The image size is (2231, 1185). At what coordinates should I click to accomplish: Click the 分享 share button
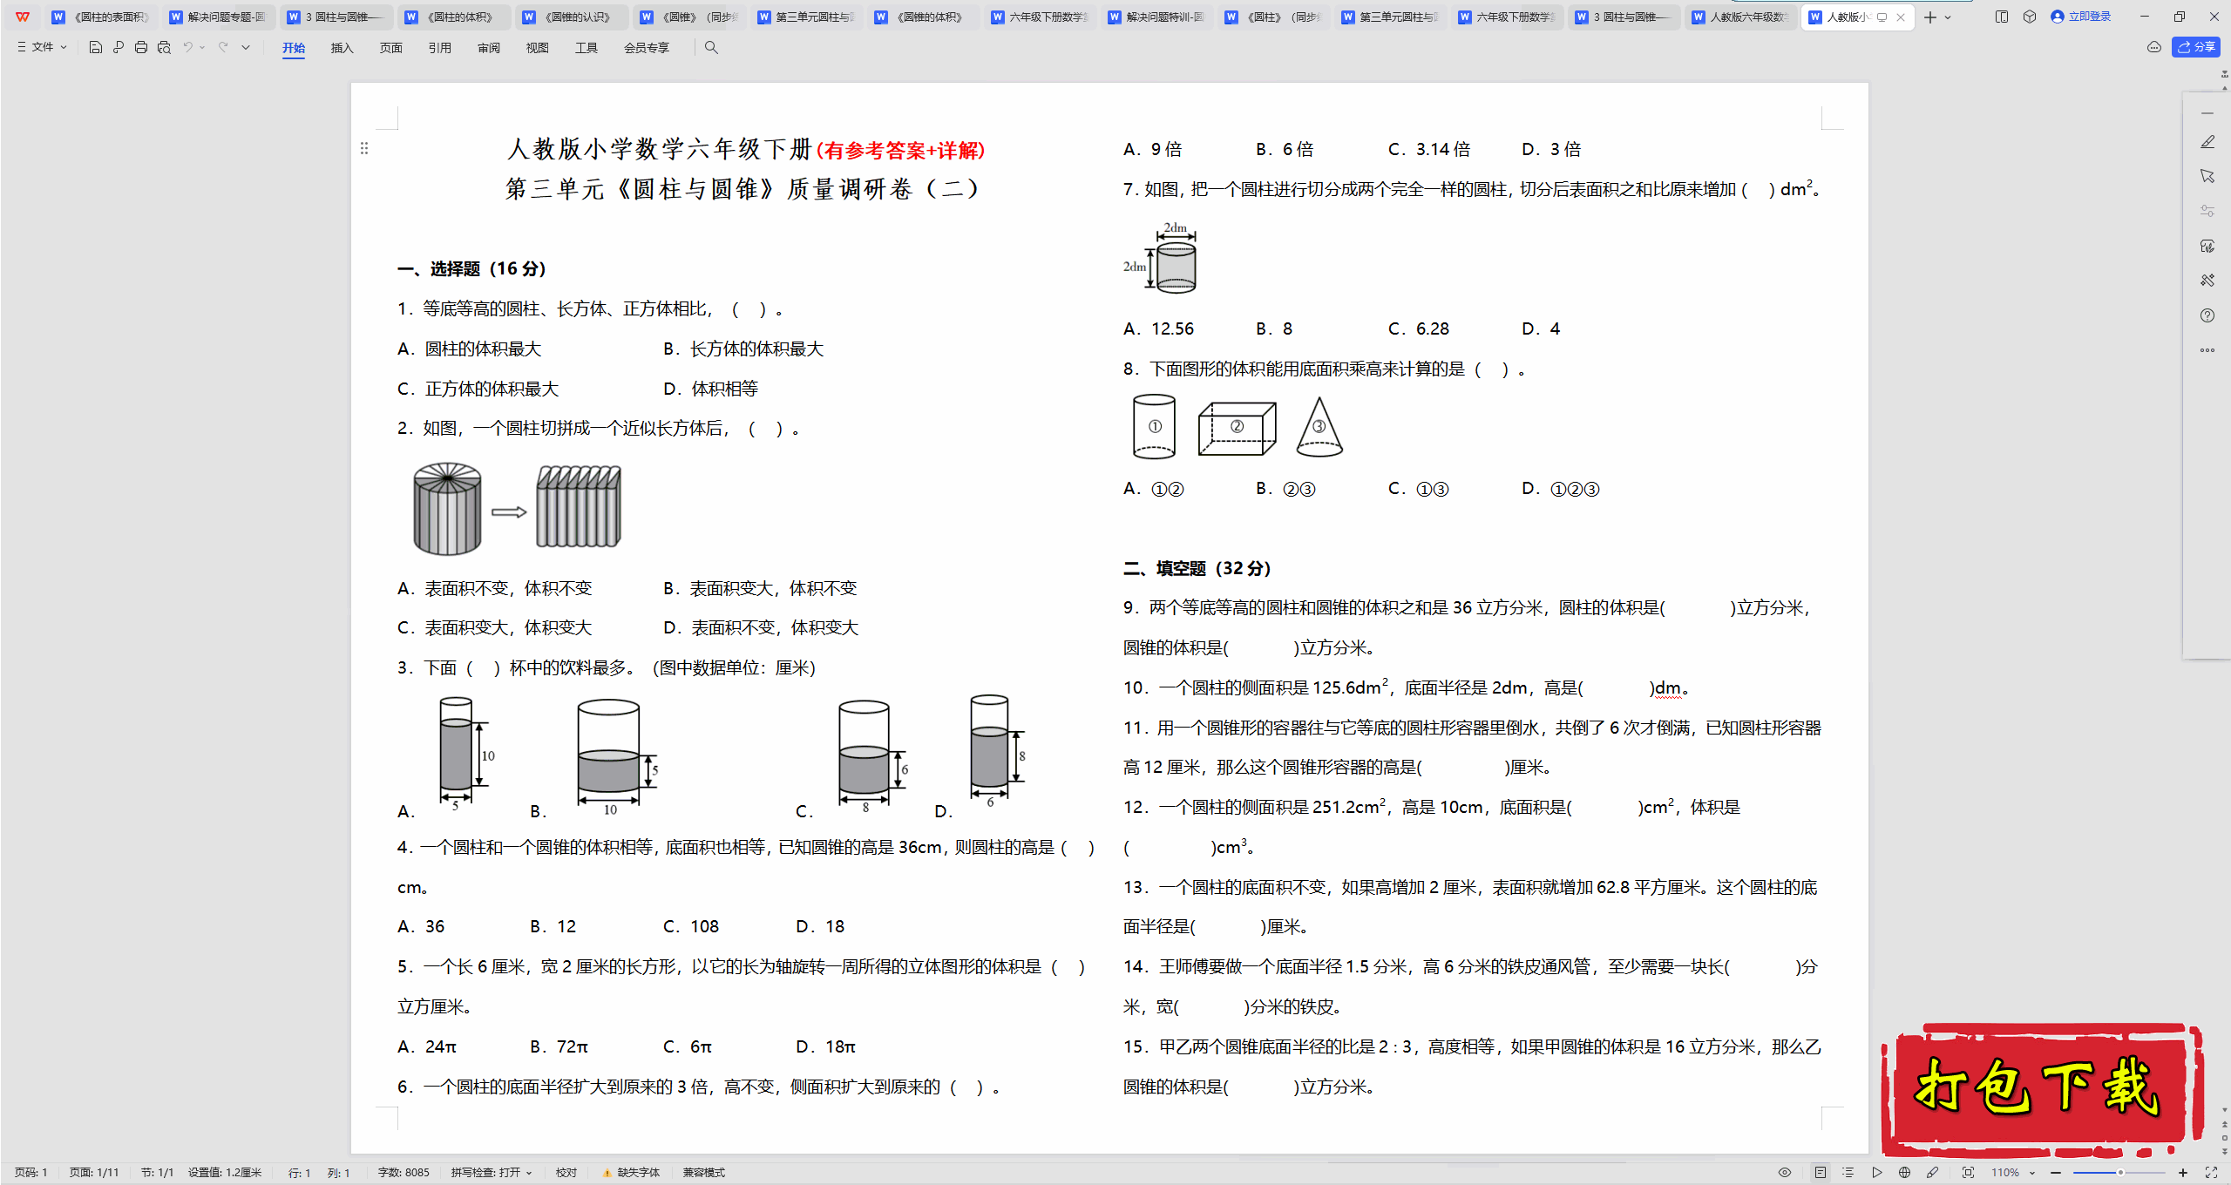point(2196,48)
